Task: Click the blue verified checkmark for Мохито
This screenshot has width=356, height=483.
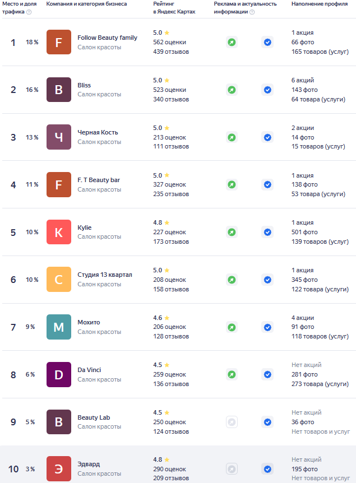Action: click(x=267, y=327)
